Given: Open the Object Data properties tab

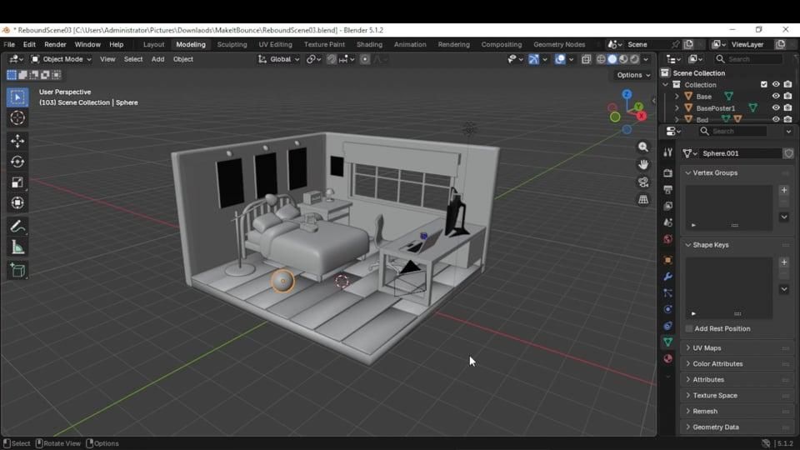Looking at the screenshot, I should tap(667, 342).
